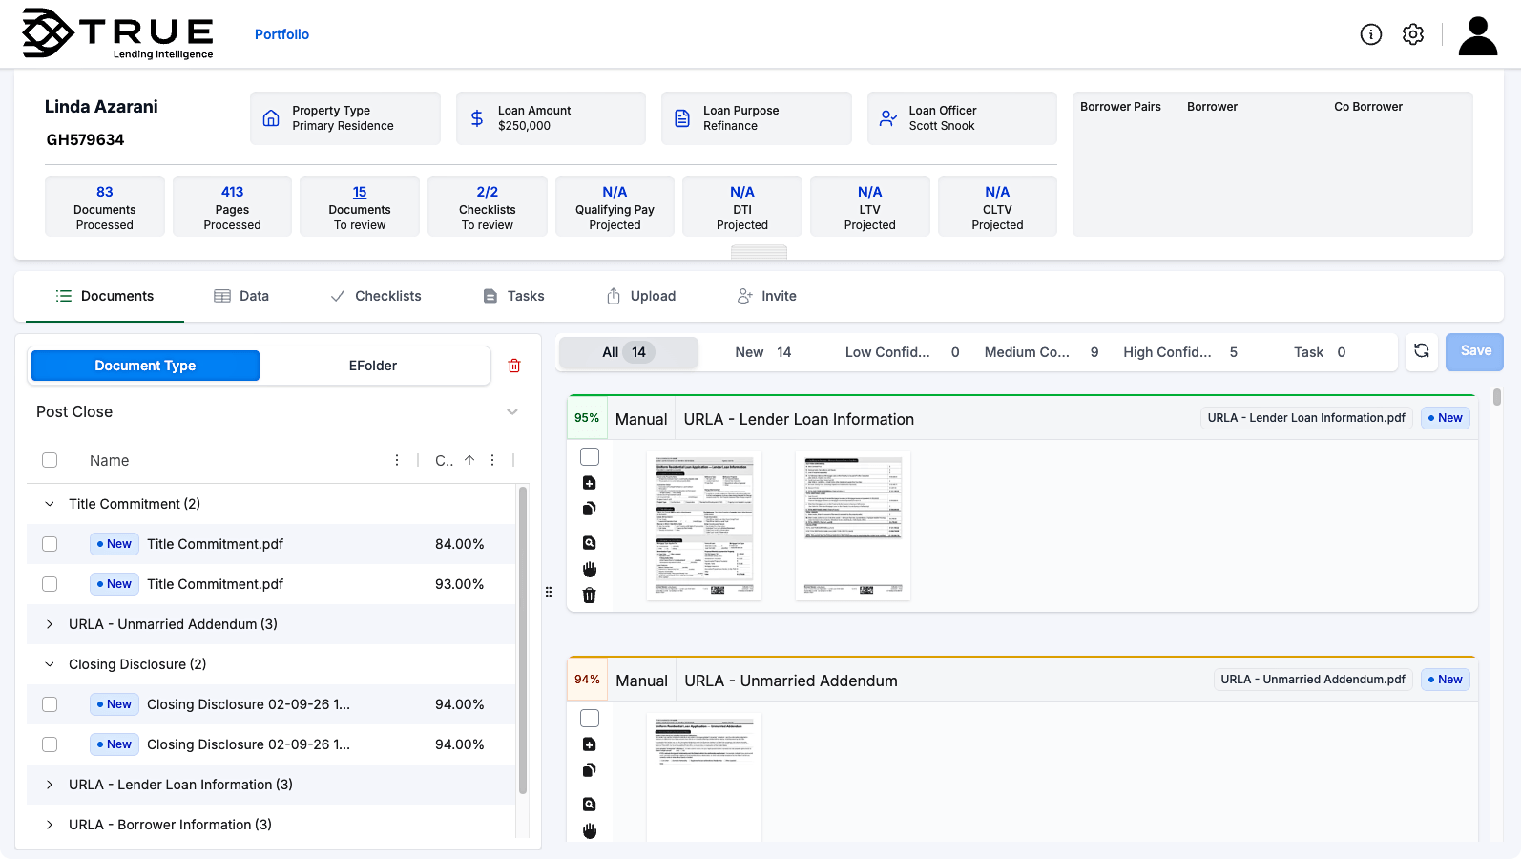Delete pages using trash icon on first card

click(589, 596)
